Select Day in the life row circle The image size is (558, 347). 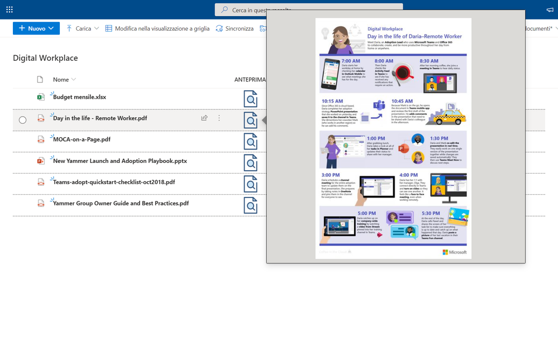pos(22,120)
